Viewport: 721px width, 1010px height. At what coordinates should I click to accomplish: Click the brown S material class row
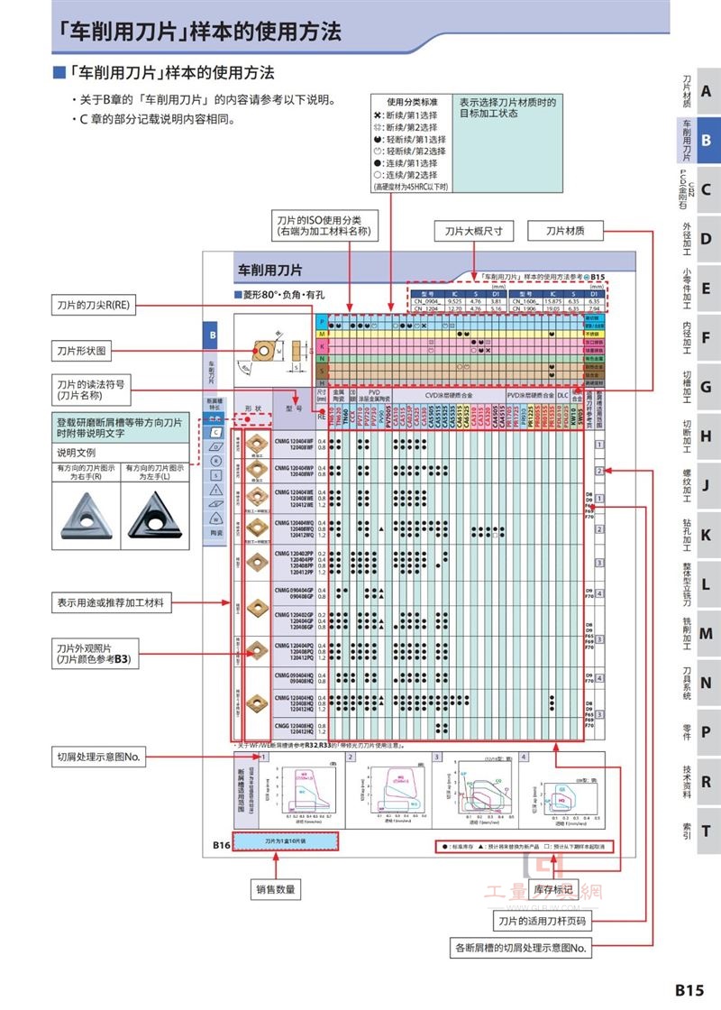461,371
